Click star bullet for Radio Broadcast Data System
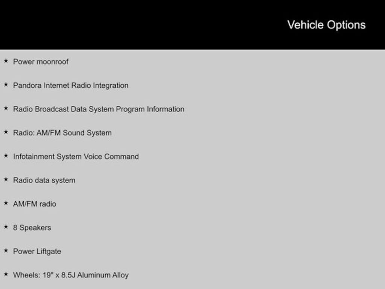385x289 pixels. (x=6, y=108)
